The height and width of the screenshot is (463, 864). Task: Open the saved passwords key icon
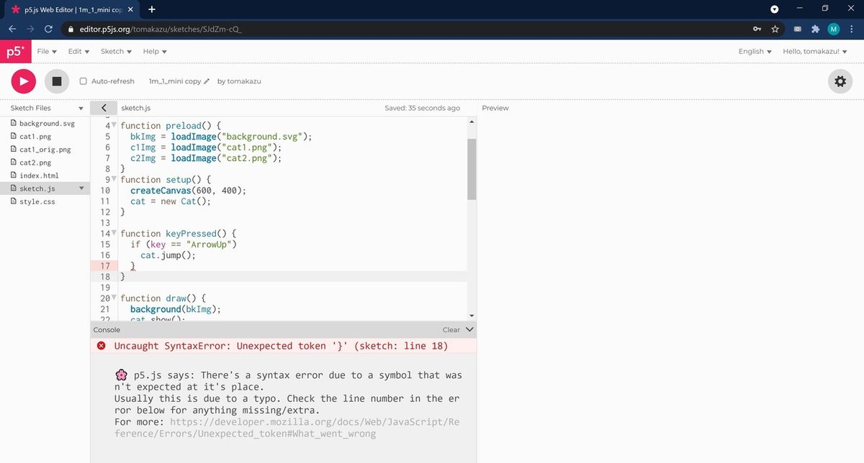coord(757,29)
